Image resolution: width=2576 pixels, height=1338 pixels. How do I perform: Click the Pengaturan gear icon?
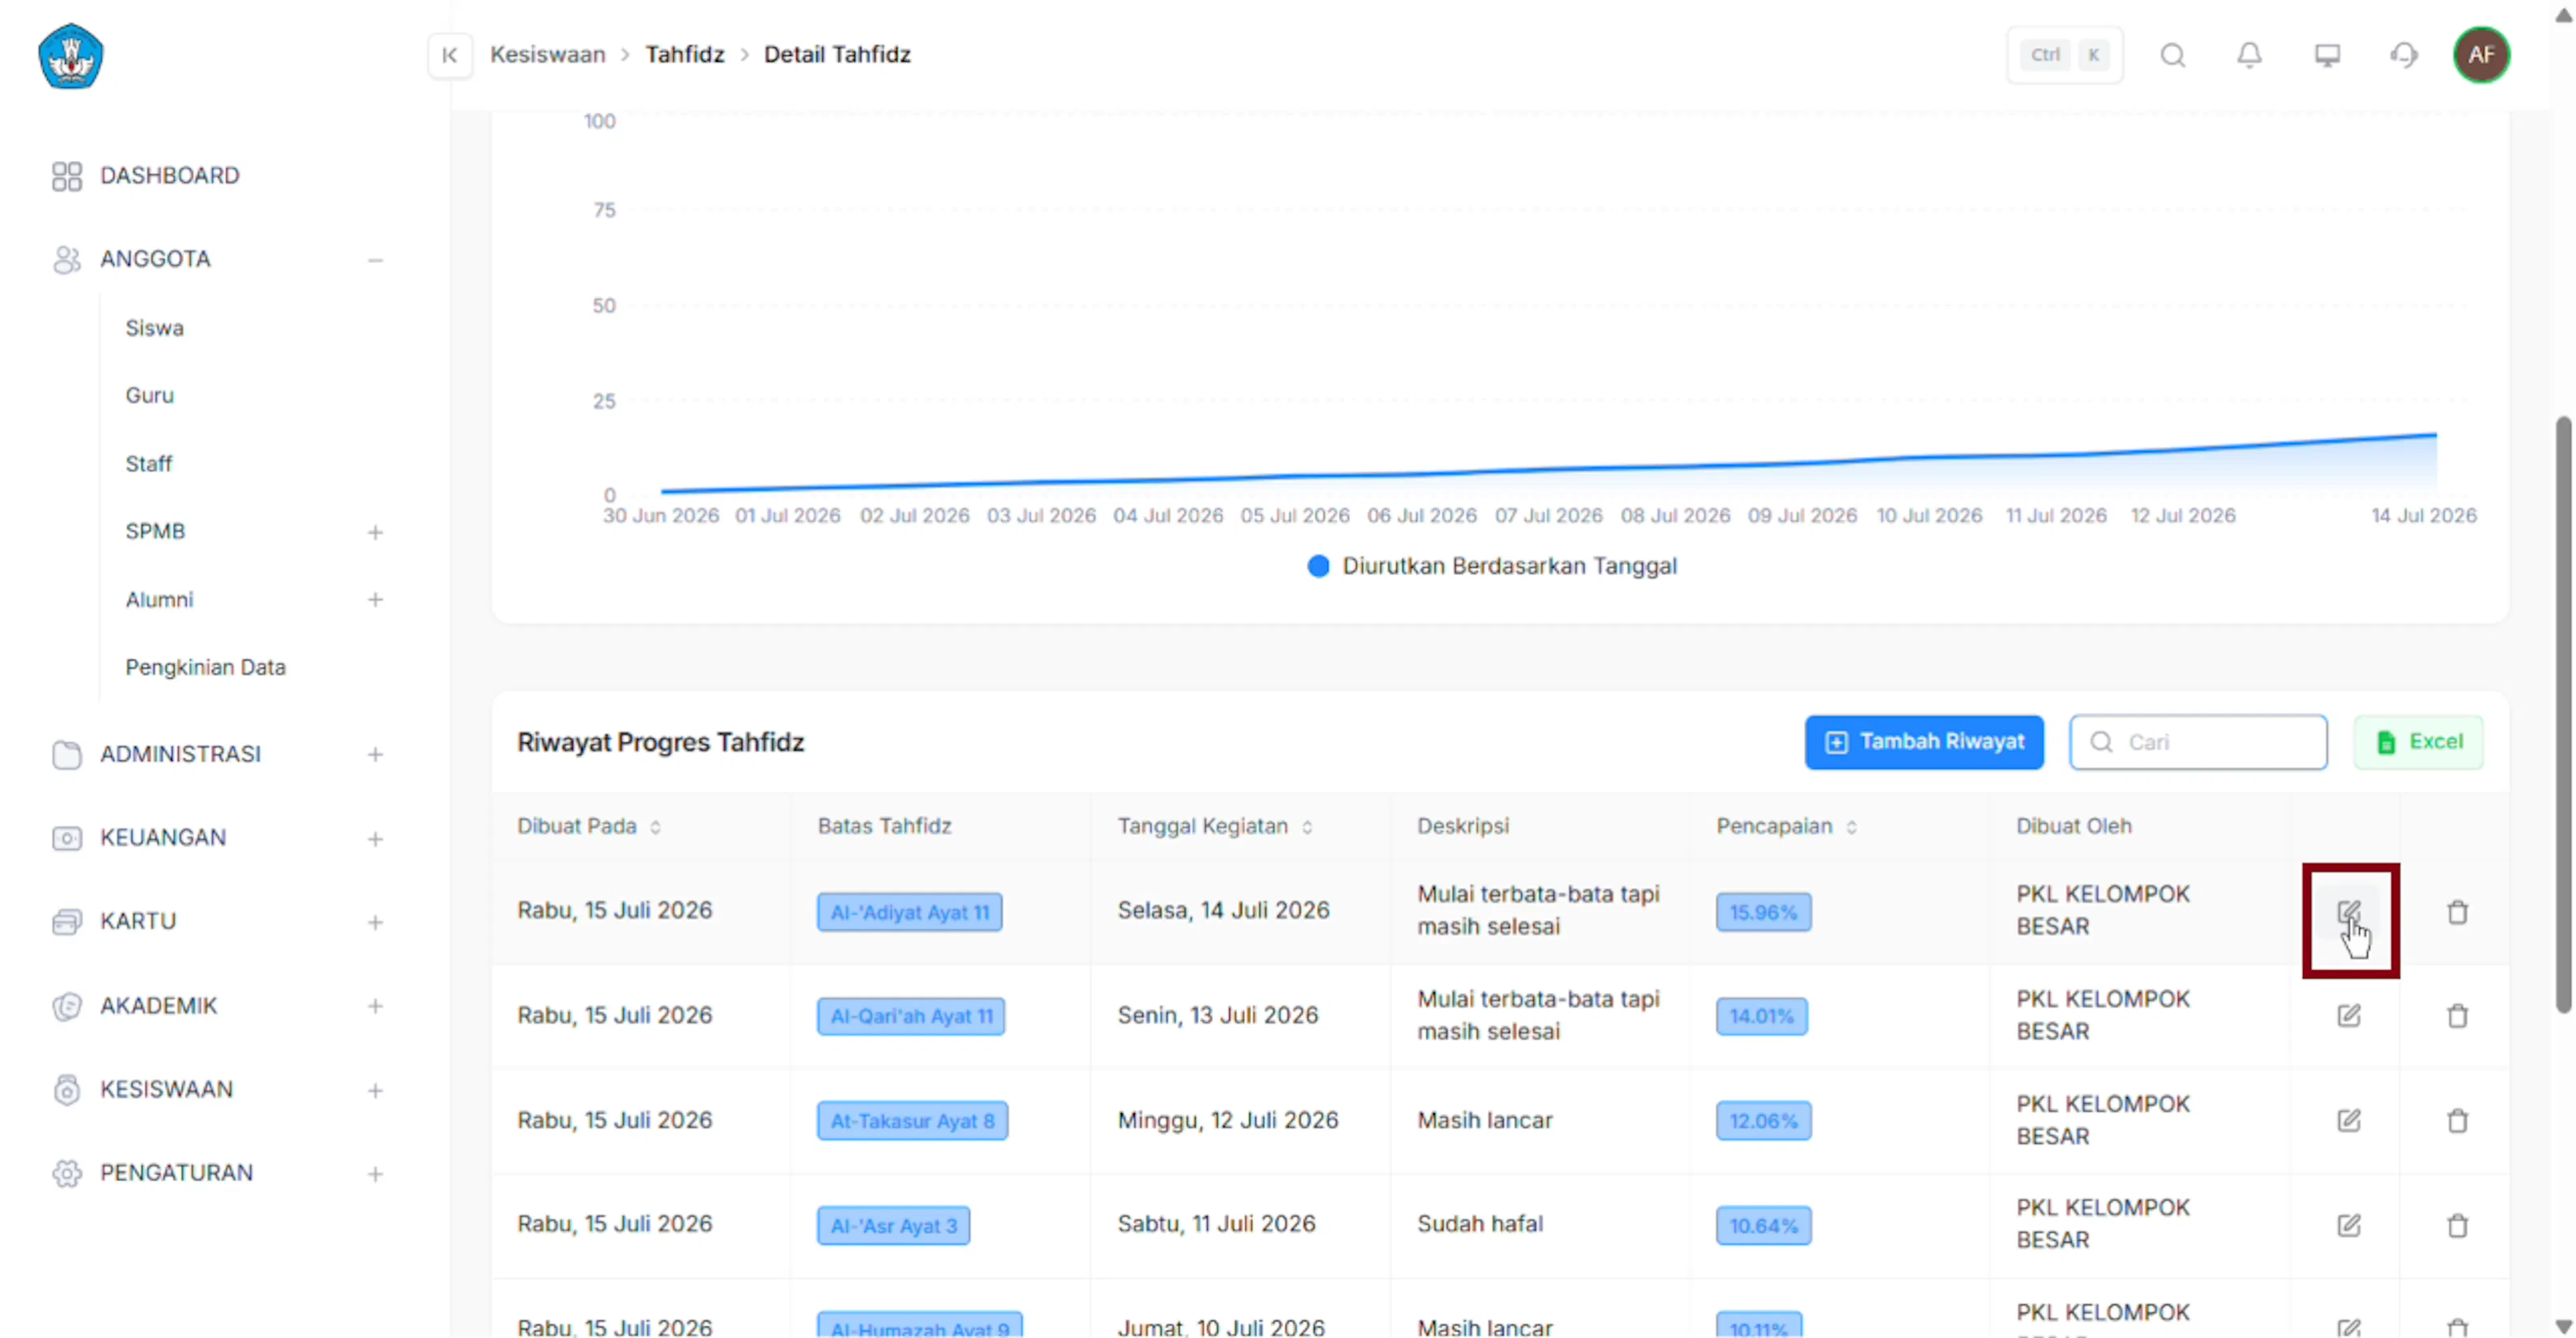pos(67,1173)
